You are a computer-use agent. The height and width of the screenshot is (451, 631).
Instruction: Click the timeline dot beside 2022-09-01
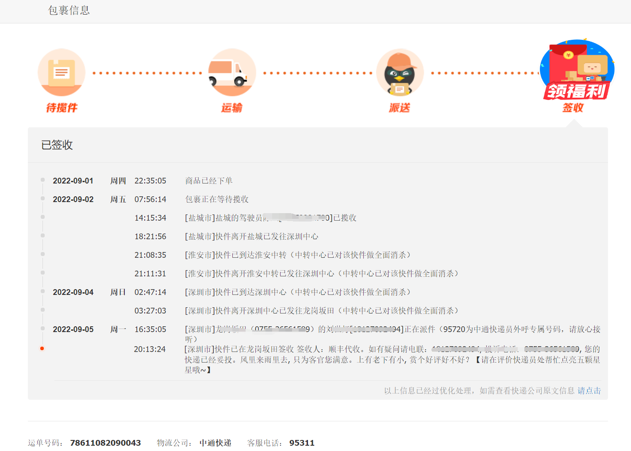click(42, 180)
